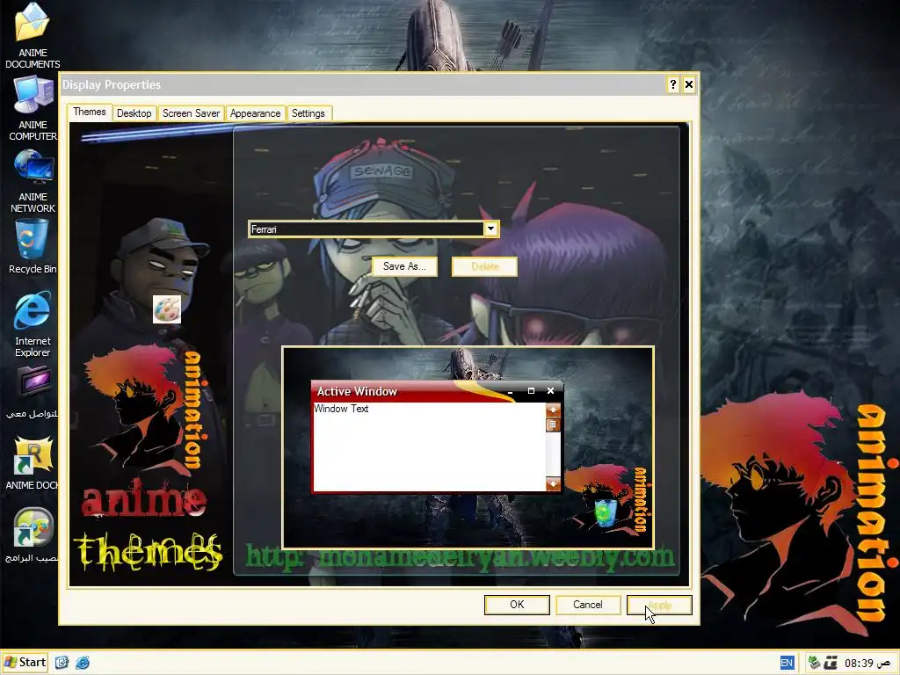Click the Ferrari theme combo box field
Viewport: 900px width, 675px height.
[374, 229]
